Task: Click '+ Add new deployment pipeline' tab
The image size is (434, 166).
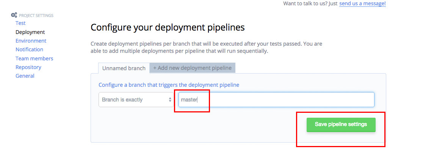Action: [192, 68]
